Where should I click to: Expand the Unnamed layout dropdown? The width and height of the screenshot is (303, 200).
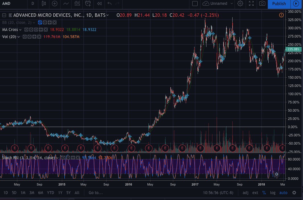click(232, 4)
